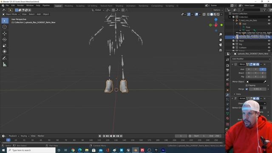Click the Mirror Object eyedropper icon
272x153 pixels.
(265, 82)
